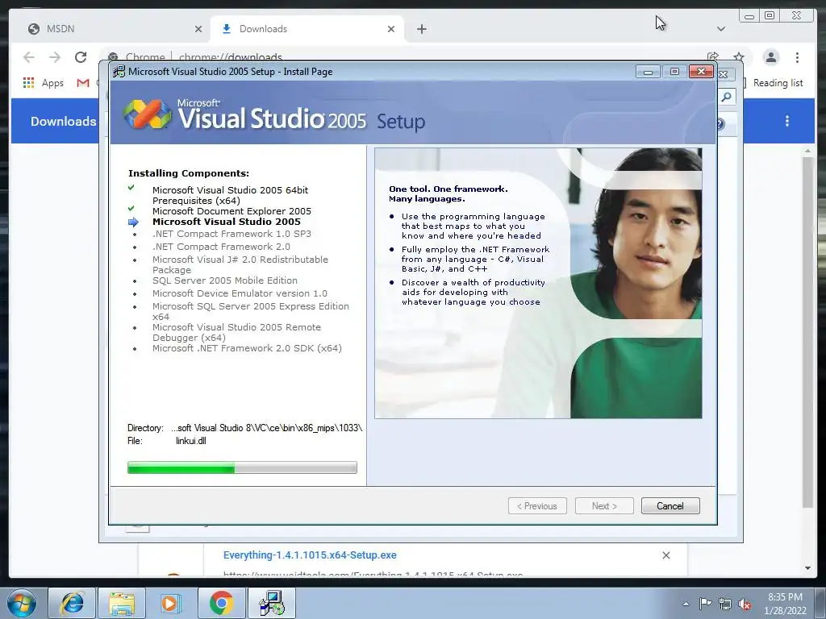Click the installation progress bar
The width and height of the screenshot is (826, 619).
242,467
